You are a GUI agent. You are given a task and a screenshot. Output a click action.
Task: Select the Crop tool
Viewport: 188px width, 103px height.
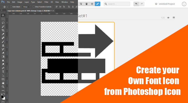(x=3, y=30)
